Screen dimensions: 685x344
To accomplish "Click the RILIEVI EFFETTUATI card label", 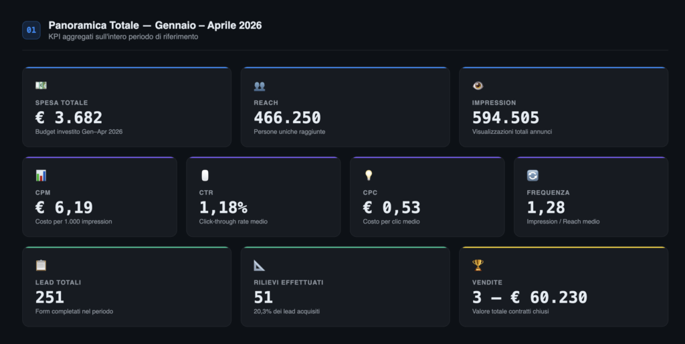I will pyautogui.click(x=289, y=282).
